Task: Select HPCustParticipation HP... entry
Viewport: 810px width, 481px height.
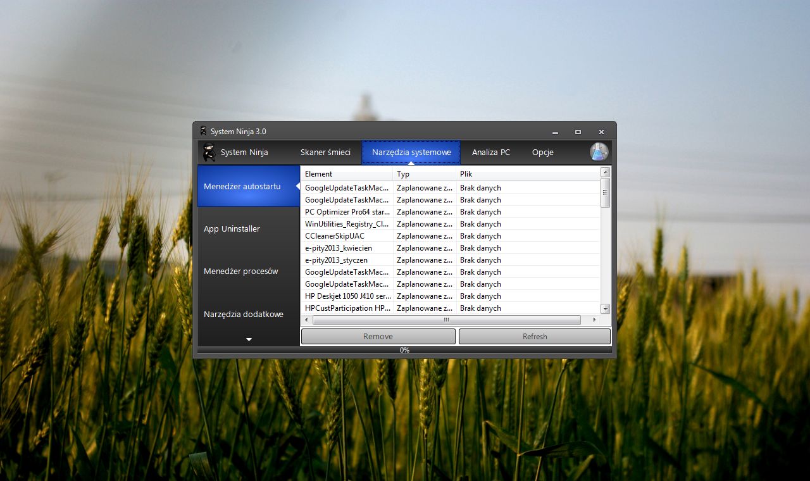Action: [451, 308]
